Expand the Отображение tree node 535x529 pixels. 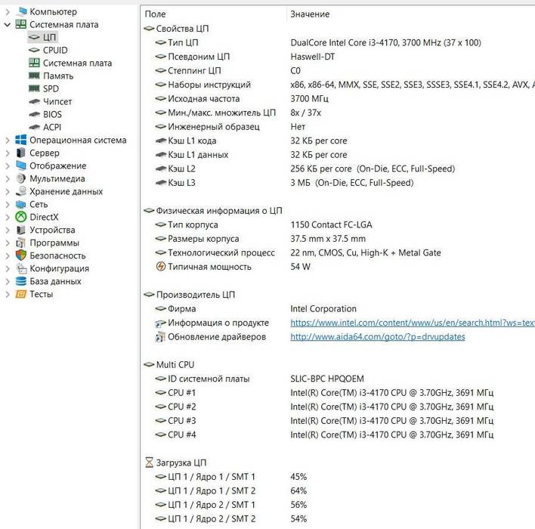click(8, 166)
